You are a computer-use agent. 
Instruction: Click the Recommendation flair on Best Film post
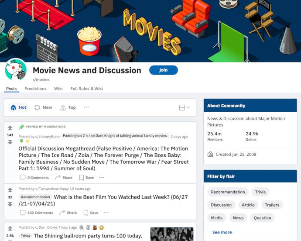tap(35, 197)
